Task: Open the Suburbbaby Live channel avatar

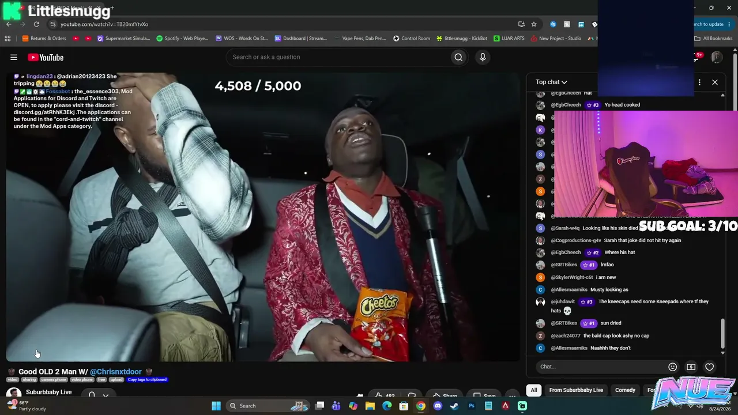Action: [13, 394]
